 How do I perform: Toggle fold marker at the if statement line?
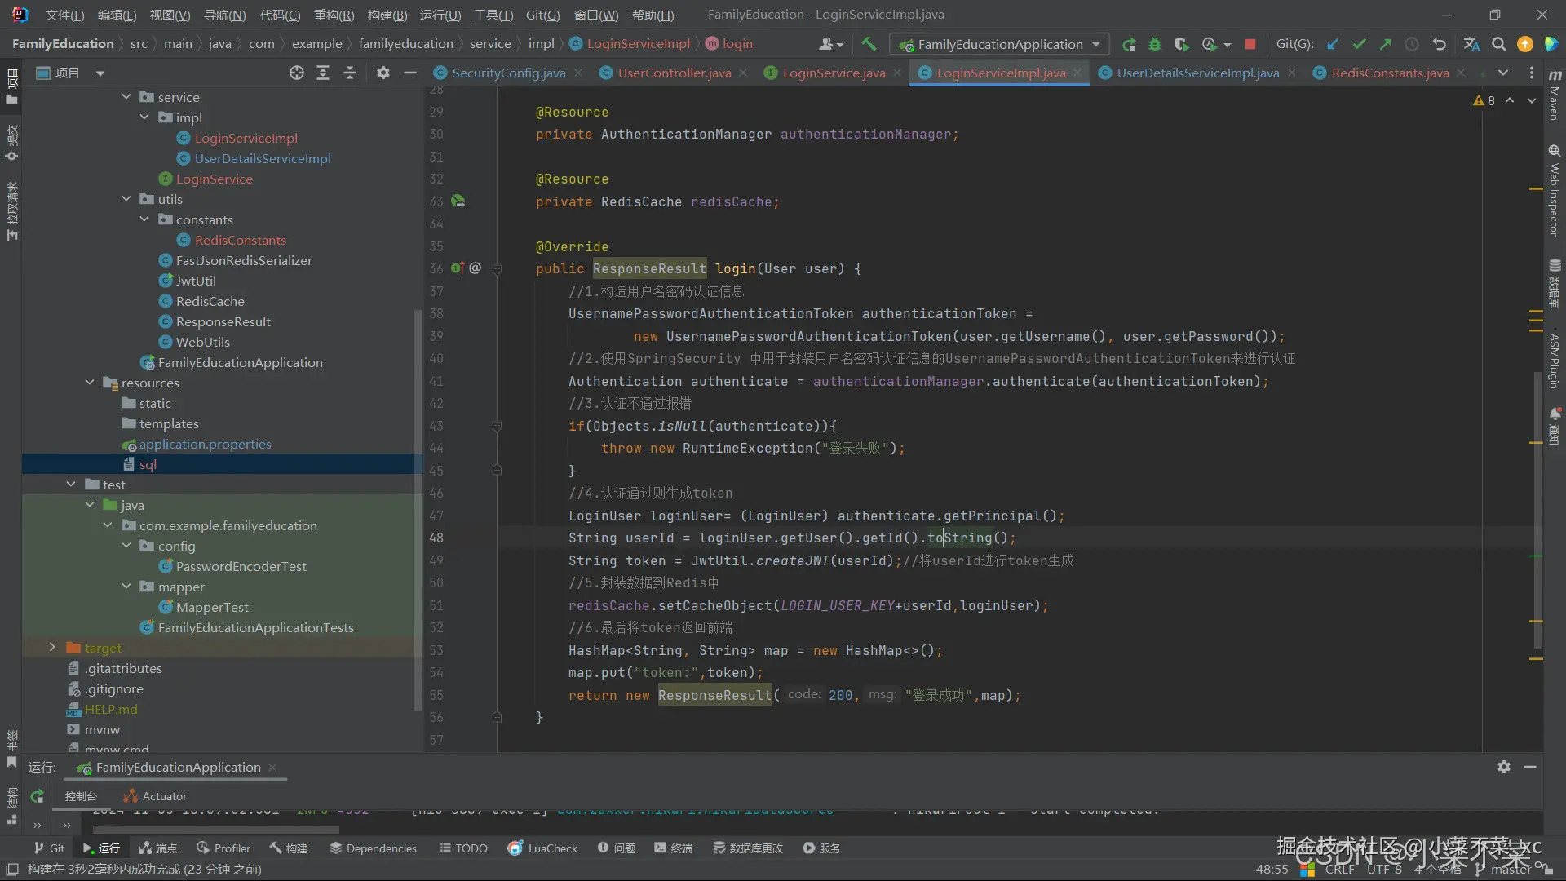tap(497, 426)
